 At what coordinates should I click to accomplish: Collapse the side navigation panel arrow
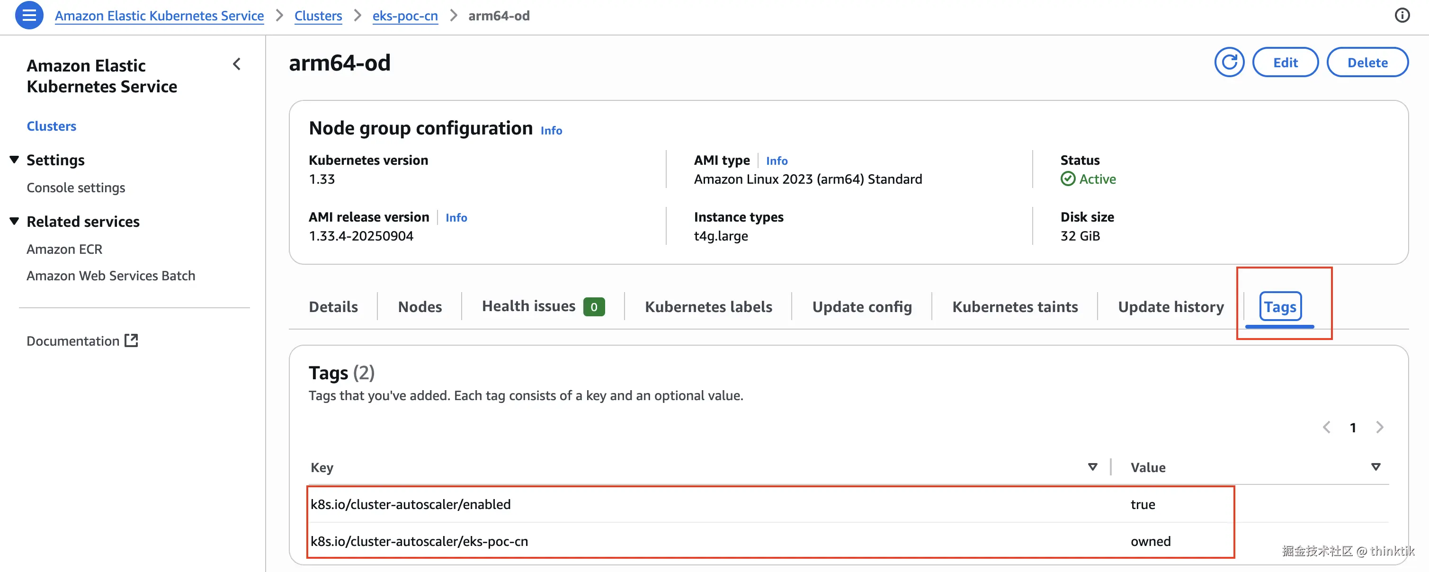237,64
